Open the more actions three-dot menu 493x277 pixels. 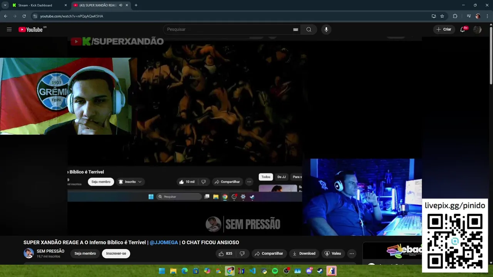click(x=351, y=254)
